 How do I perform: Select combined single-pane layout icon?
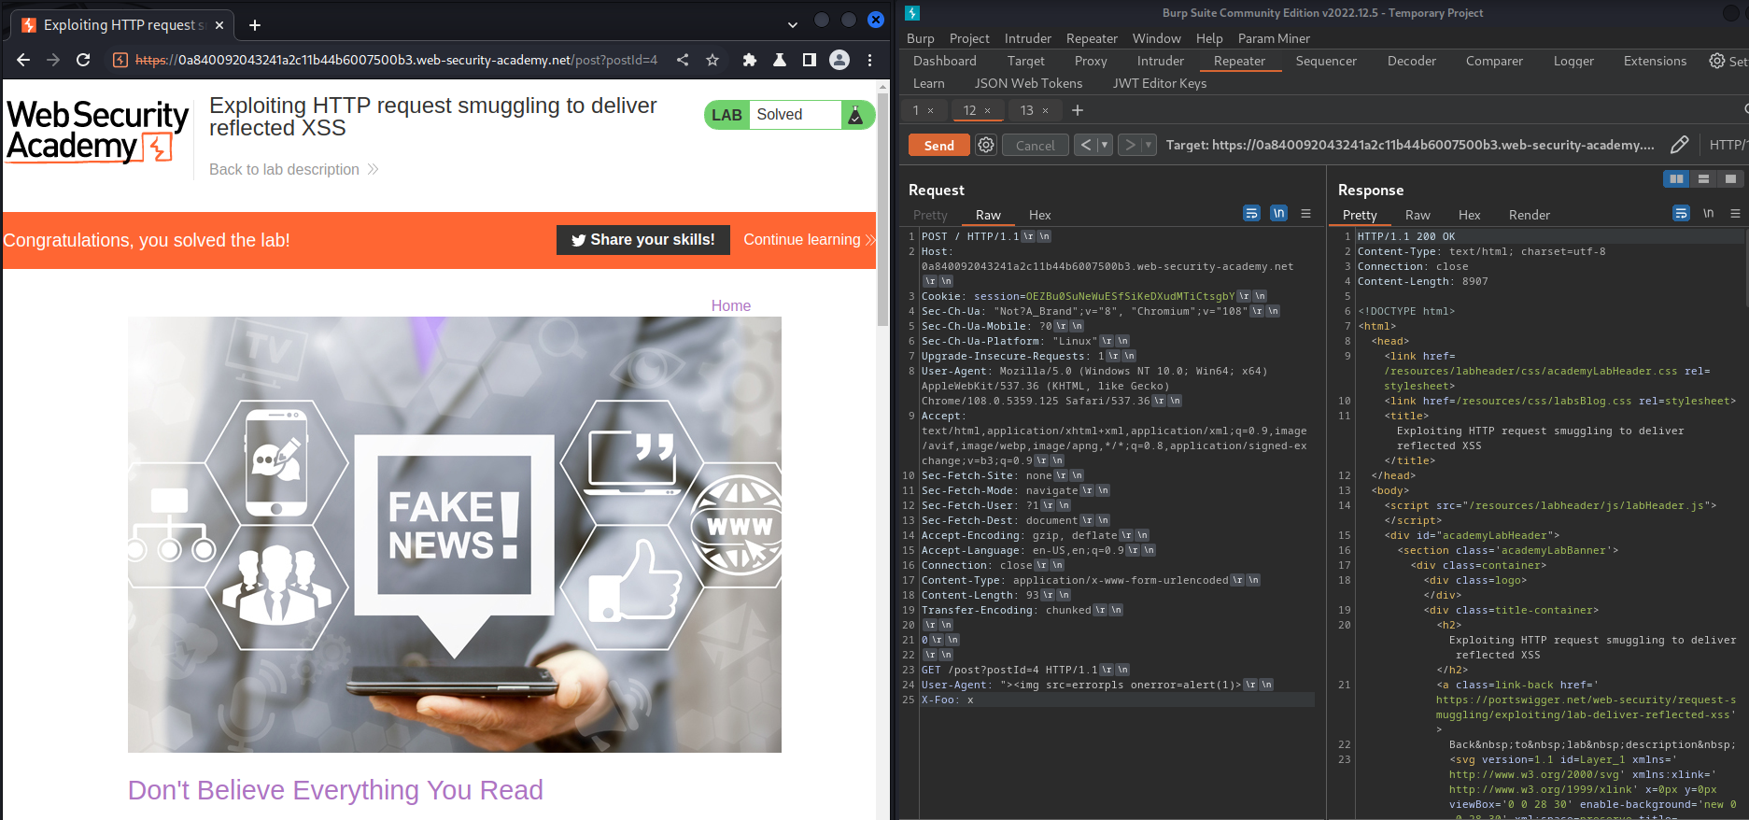(1730, 178)
